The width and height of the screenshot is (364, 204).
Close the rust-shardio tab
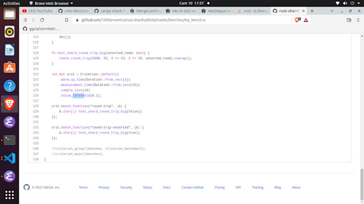(304, 11)
